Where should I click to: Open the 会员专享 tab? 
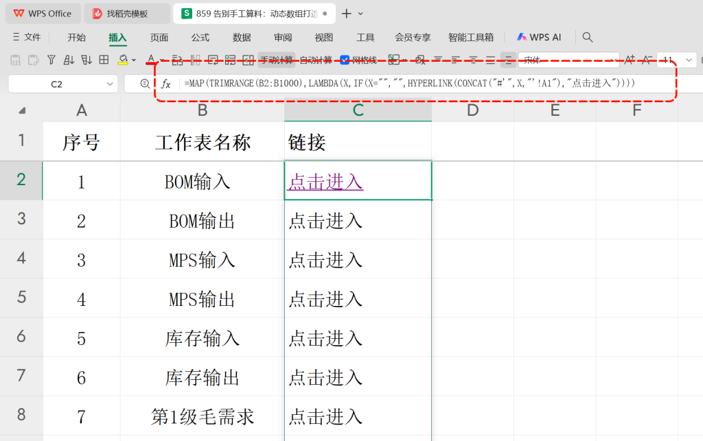(413, 38)
